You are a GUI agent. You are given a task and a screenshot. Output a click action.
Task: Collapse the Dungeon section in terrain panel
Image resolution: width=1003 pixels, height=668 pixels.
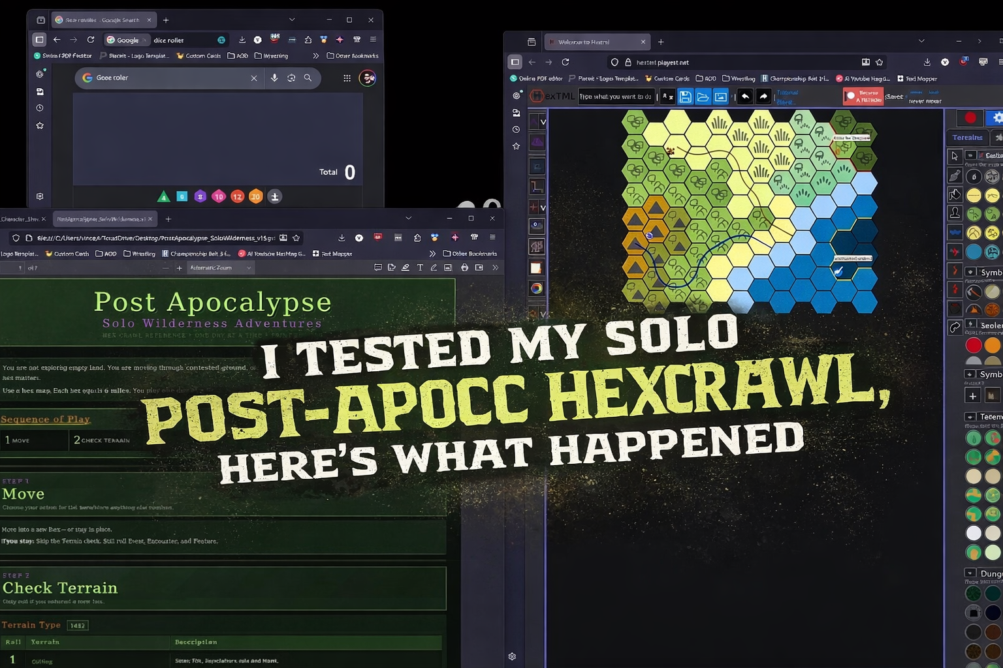point(970,573)
